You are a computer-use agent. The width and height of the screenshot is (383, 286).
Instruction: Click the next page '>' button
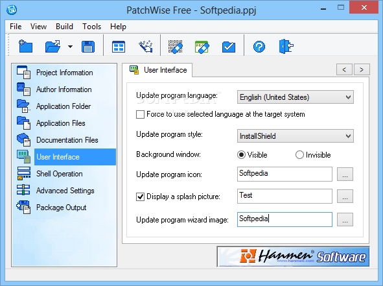click(362, 69)
